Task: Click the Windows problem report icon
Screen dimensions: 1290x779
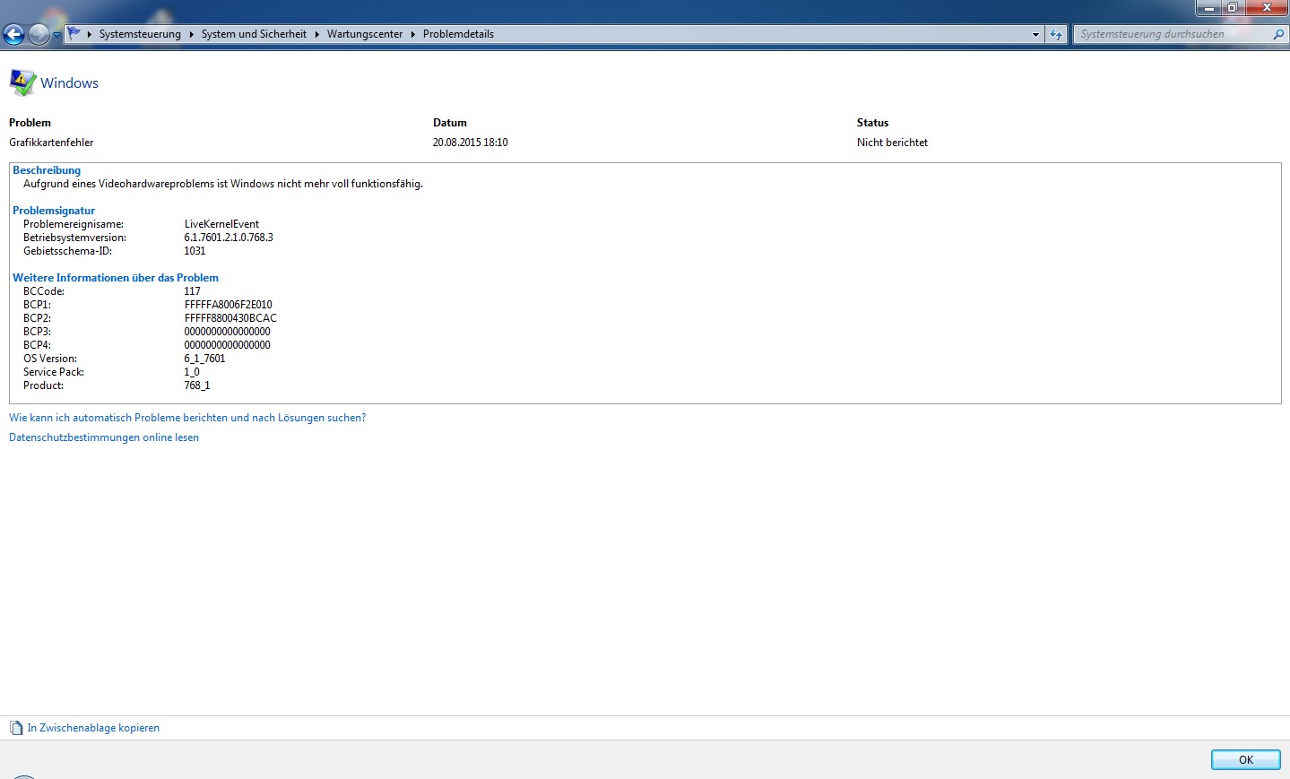Action: click(x=22, y=82)
